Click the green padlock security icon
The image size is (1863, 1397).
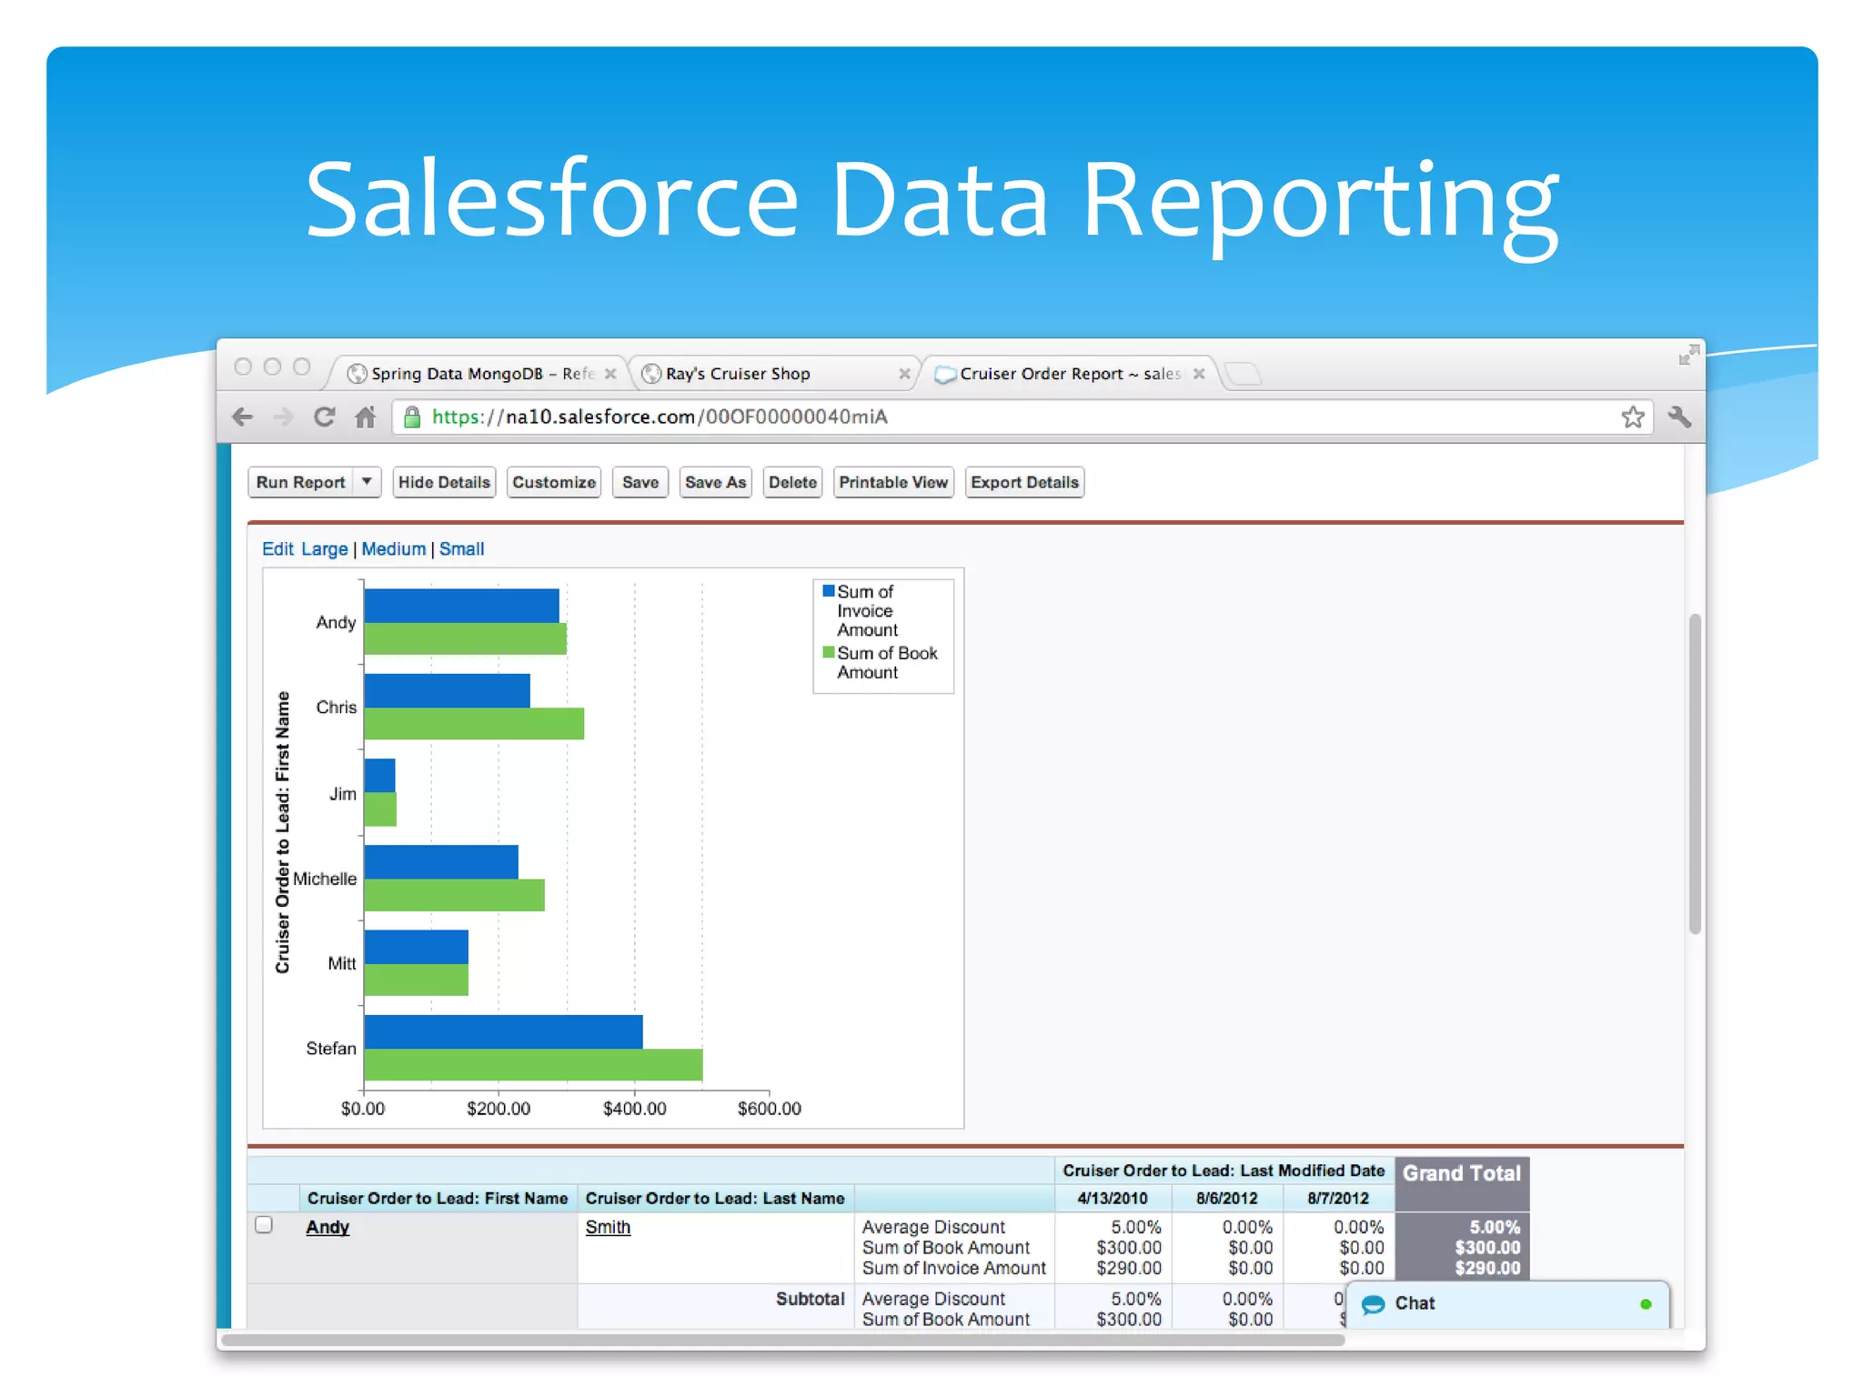click(412, 417)
